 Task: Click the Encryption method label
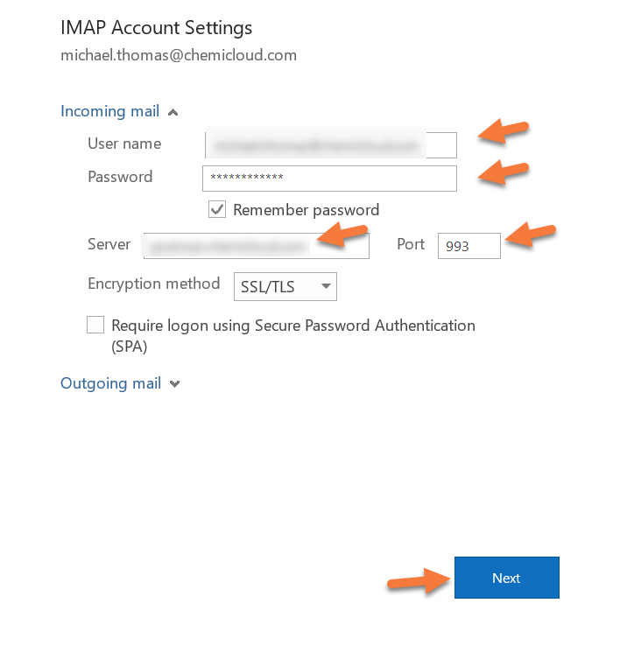click(154, 284)
